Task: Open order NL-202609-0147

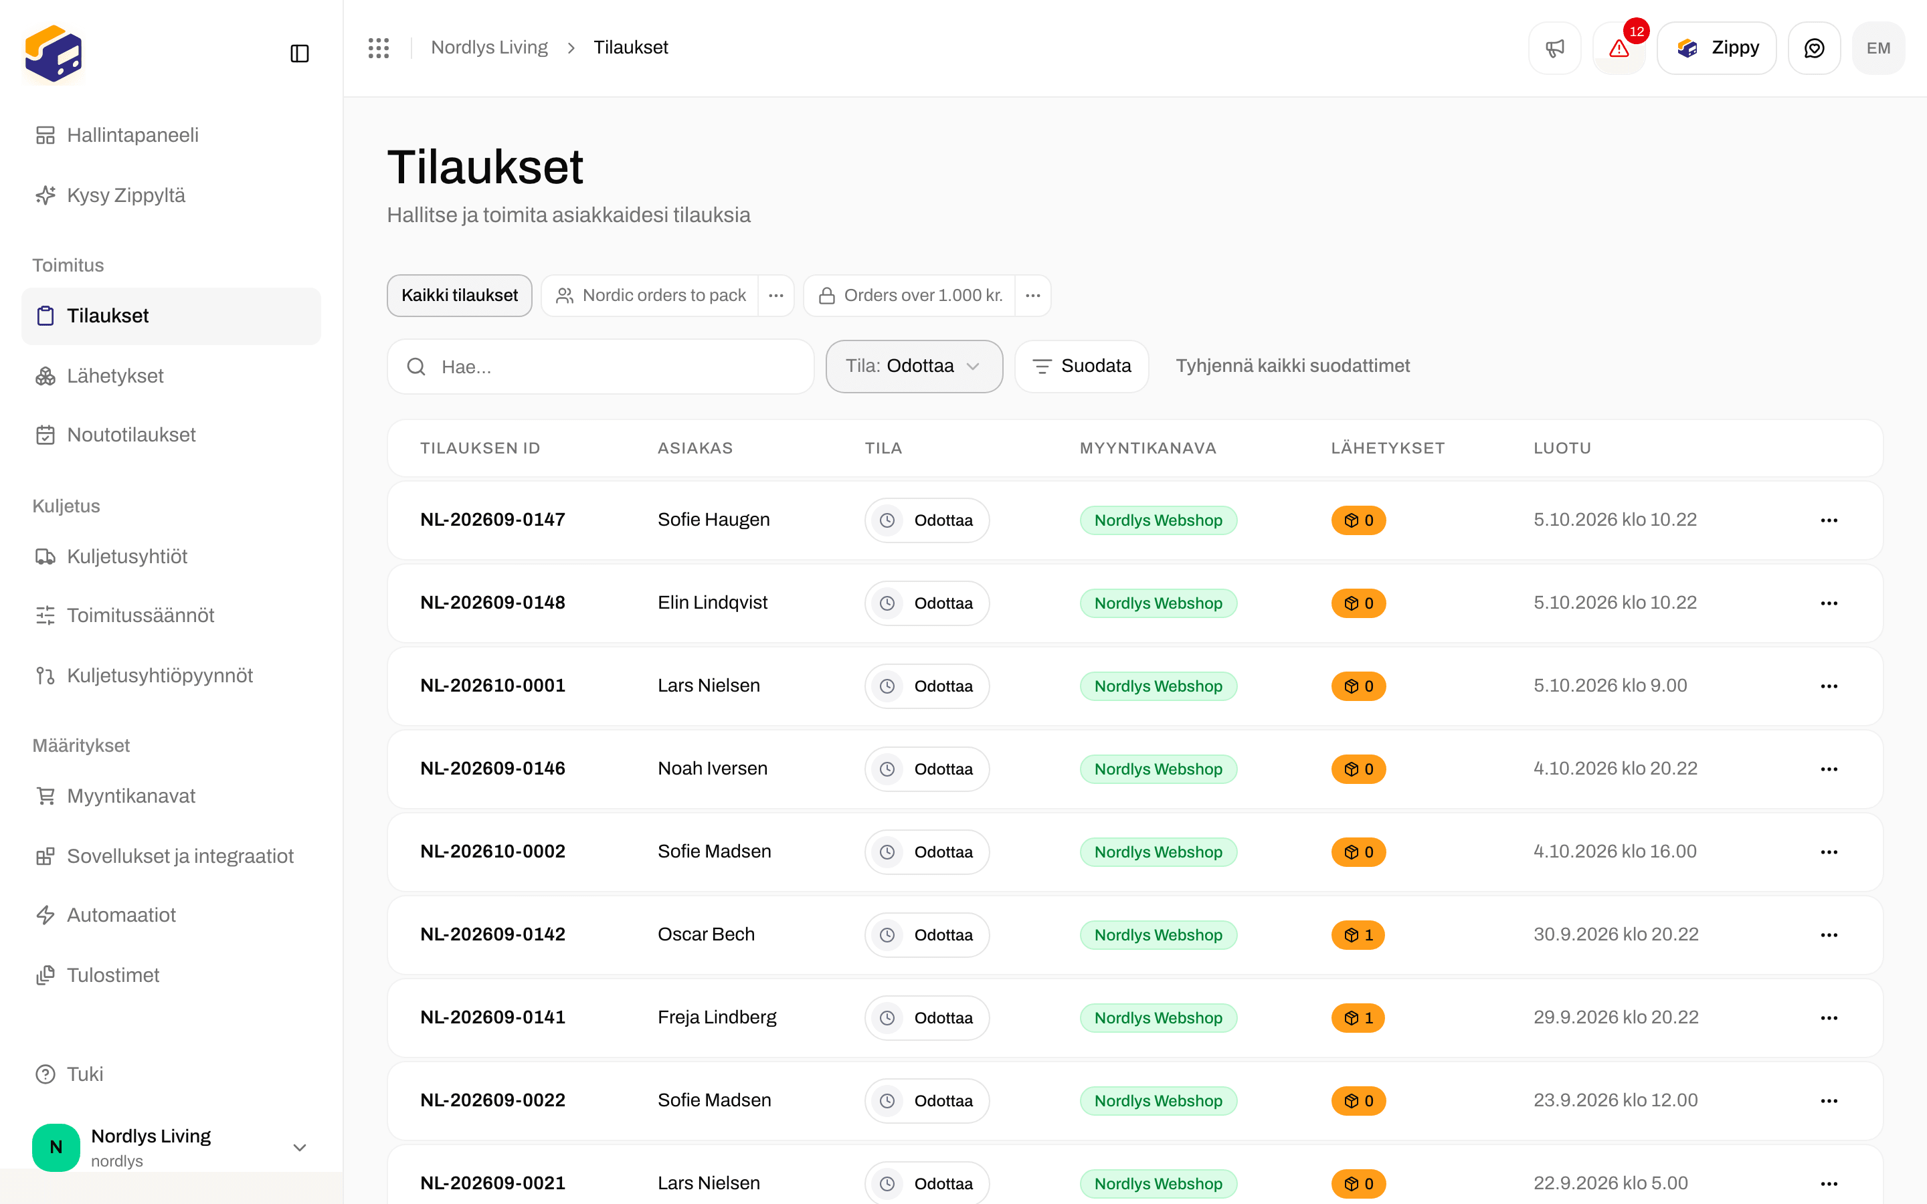Action: pyautogui.click(x=492, y=520)
